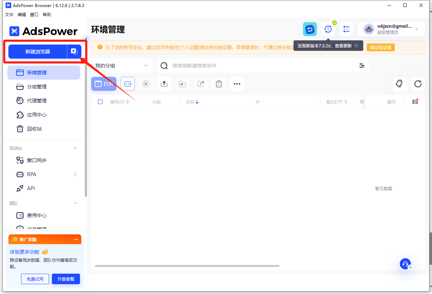Click the share toolbar icon
The width and height of the screenshot is (432, 294).
[201, 84]
